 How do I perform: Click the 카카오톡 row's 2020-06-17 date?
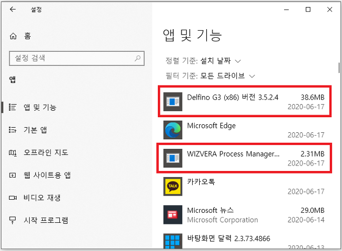tap(306, 192)
